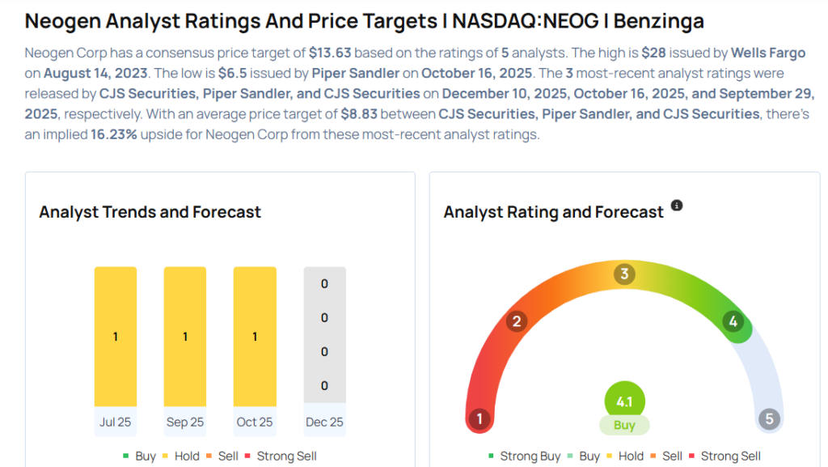Image resolution: width=828 pixels, height=467 pixels.
Task: Select the Oct 25 yellow bar
Action: click(255, 335)
